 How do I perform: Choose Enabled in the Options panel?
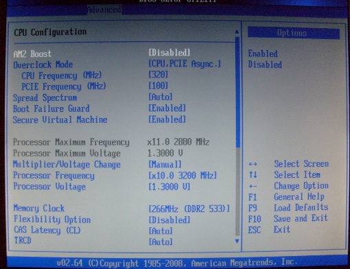[263, 54]
